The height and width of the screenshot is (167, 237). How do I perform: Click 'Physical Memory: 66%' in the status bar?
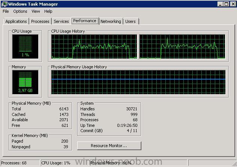111,163
